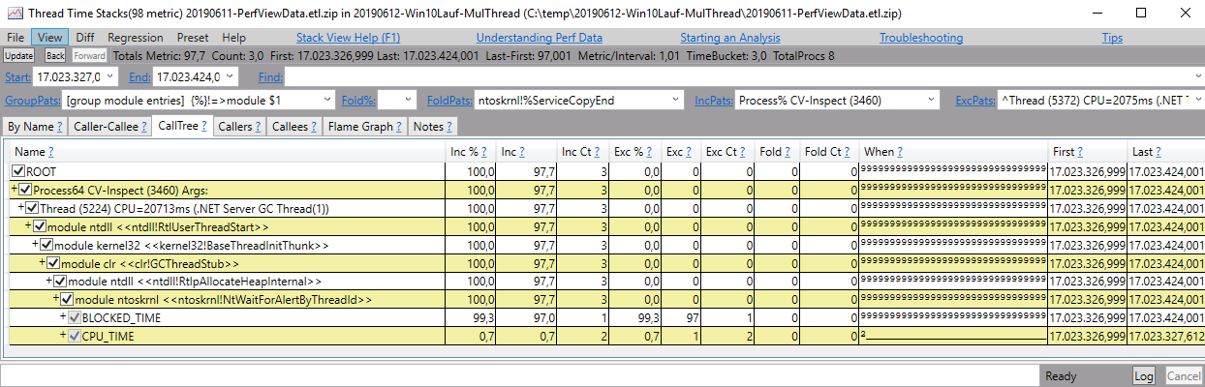Click into the Find text box
The height and width of the screenshot is (387, 1205).
(x=744, y=76)
